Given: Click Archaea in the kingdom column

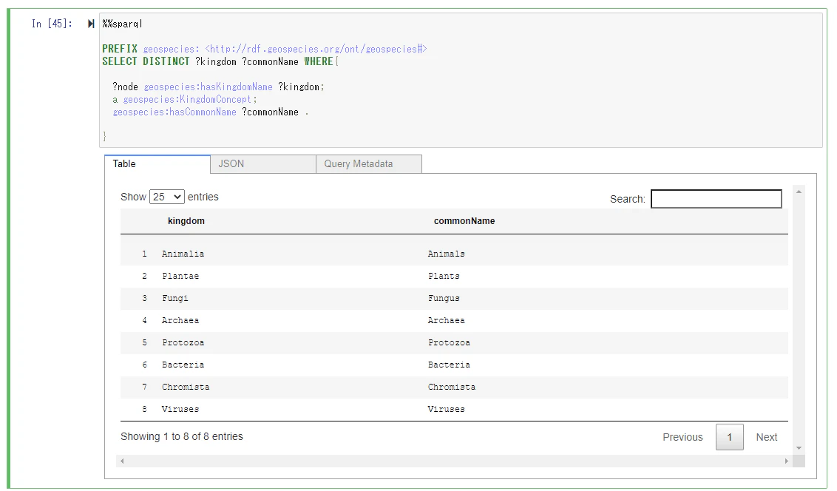Looking at the screenshot, I should coord(180,321).
